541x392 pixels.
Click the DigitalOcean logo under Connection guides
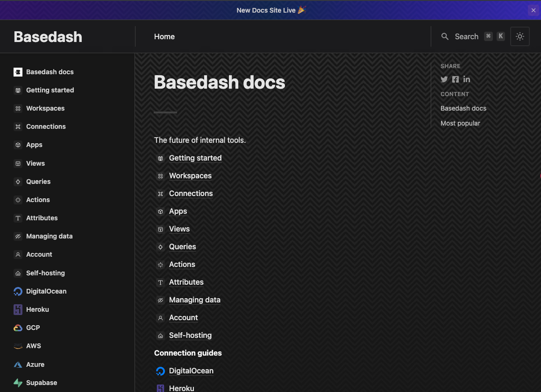tap(160, 371)
